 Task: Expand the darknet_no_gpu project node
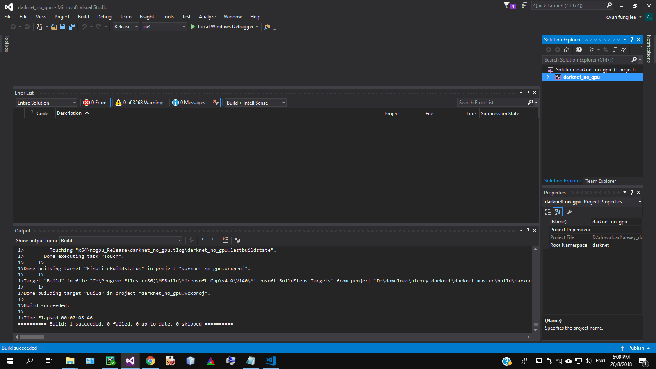[548, 77]
